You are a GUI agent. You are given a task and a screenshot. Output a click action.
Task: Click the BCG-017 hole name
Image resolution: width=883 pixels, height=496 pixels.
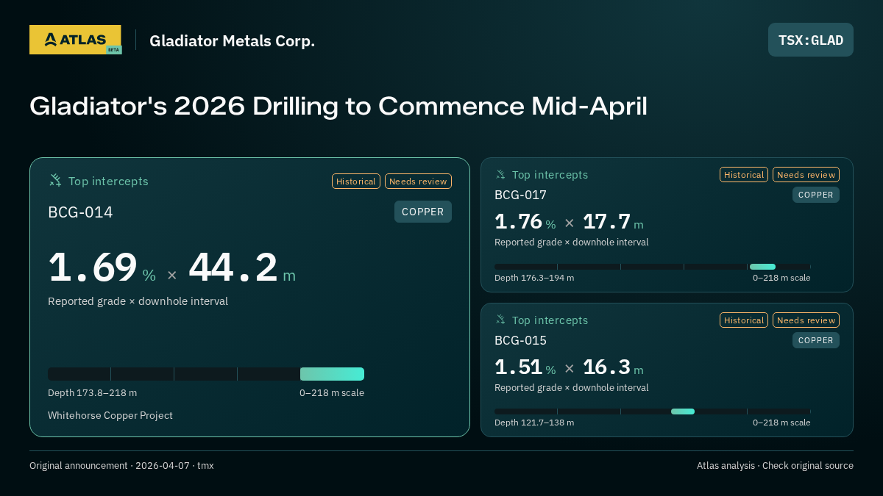pyautogui.click(x=520, y=195)
